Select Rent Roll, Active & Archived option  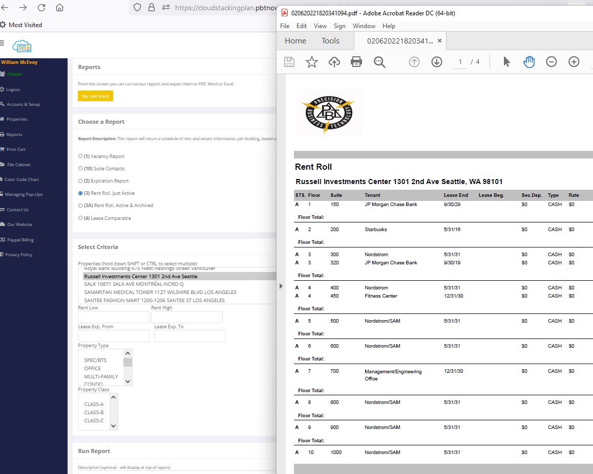pos(80,206)
